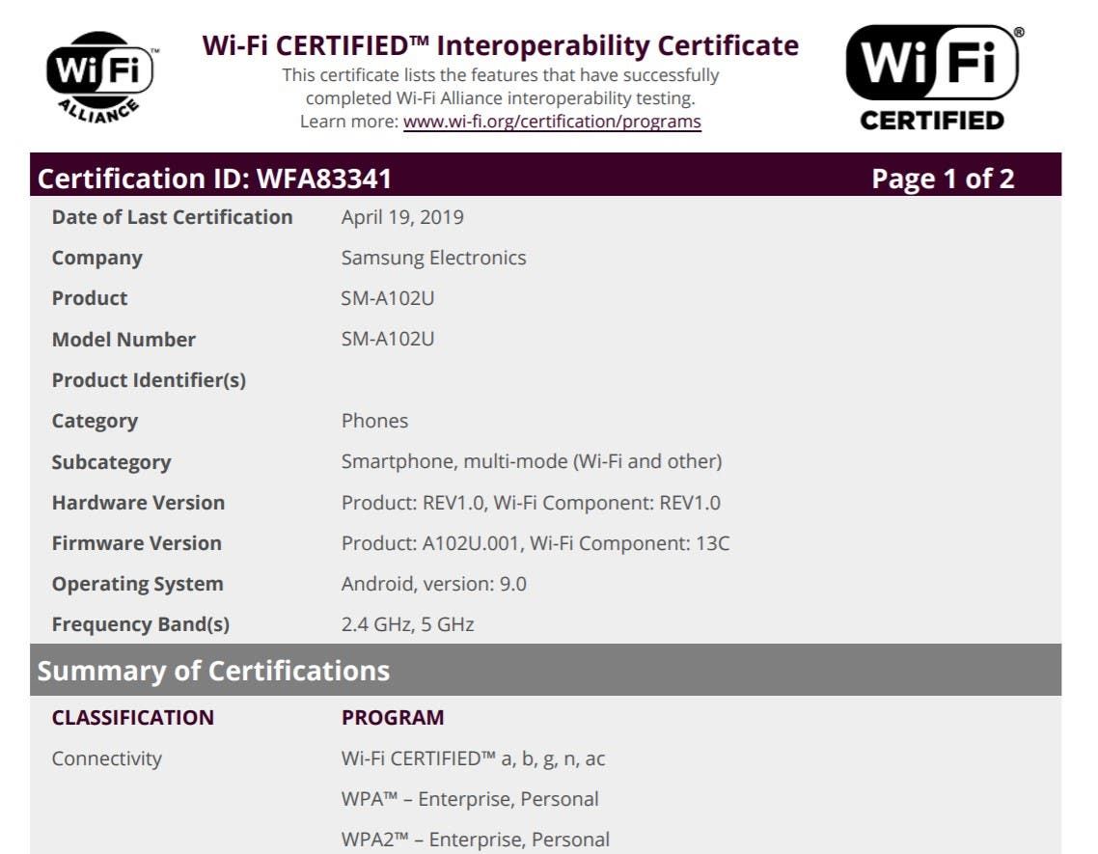Select the 2.4 GHz, 5 GHz value
The height and width of the screenshot is (854, 1098).
[x=407, y=624]
